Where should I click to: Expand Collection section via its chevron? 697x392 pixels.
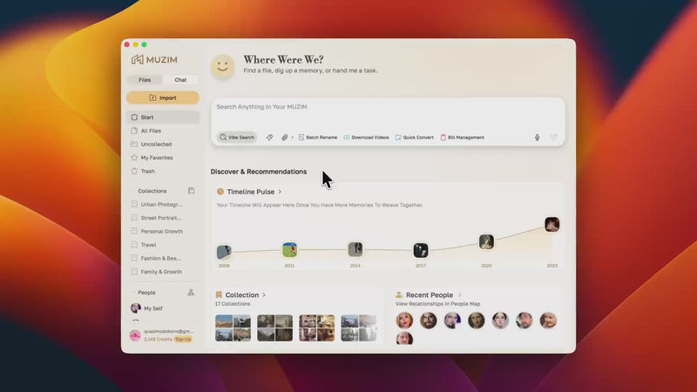pyautogui.click(x=264, y=294)
